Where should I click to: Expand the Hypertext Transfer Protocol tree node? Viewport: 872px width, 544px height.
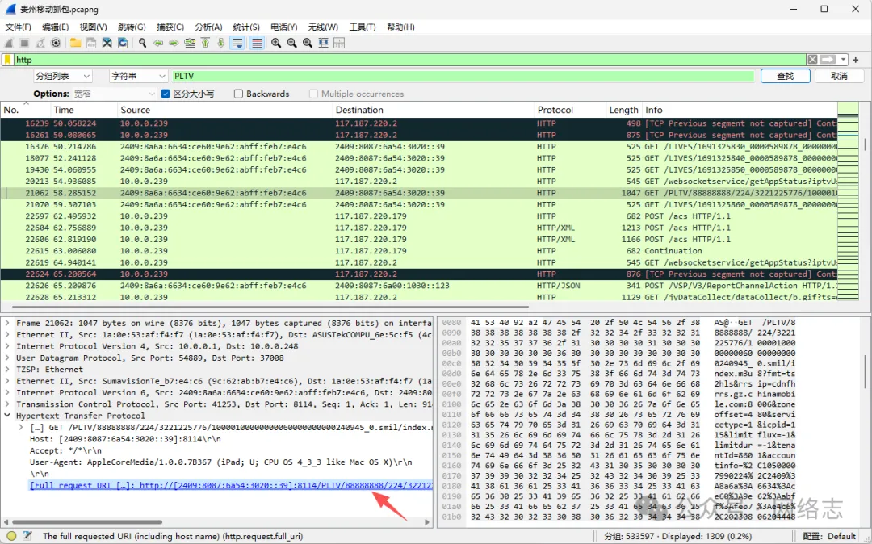click(x=8, y=416)
